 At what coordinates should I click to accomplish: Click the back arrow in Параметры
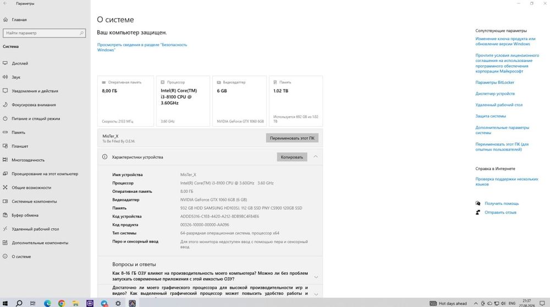[5, 3]
